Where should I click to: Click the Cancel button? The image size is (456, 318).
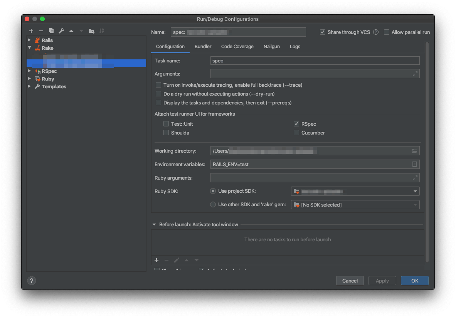[x=350, y=281]
